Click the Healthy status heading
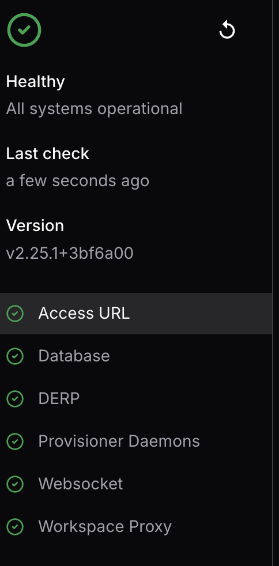 (x=35, y=82)
